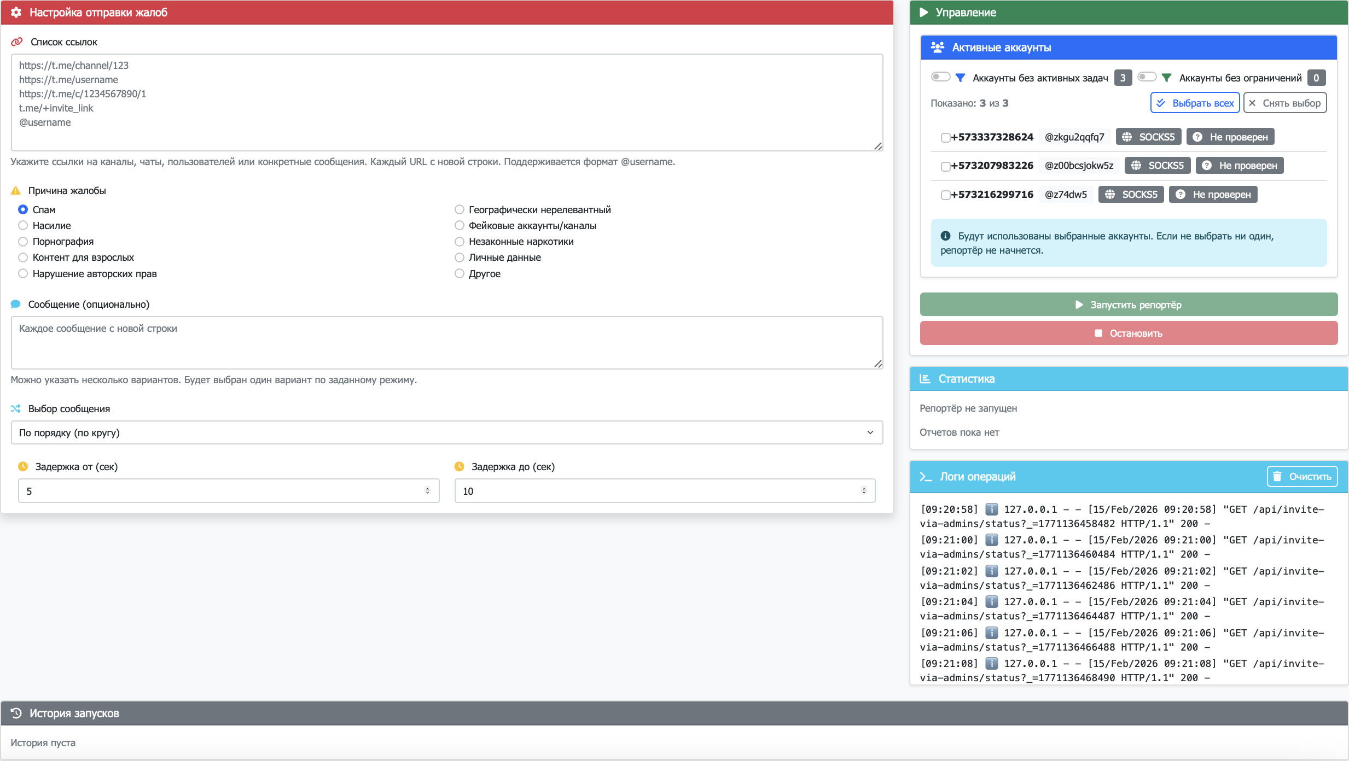Click the delay-from seconds stepper arrows
Screen dimensions: 1349x761
point(428,490)
